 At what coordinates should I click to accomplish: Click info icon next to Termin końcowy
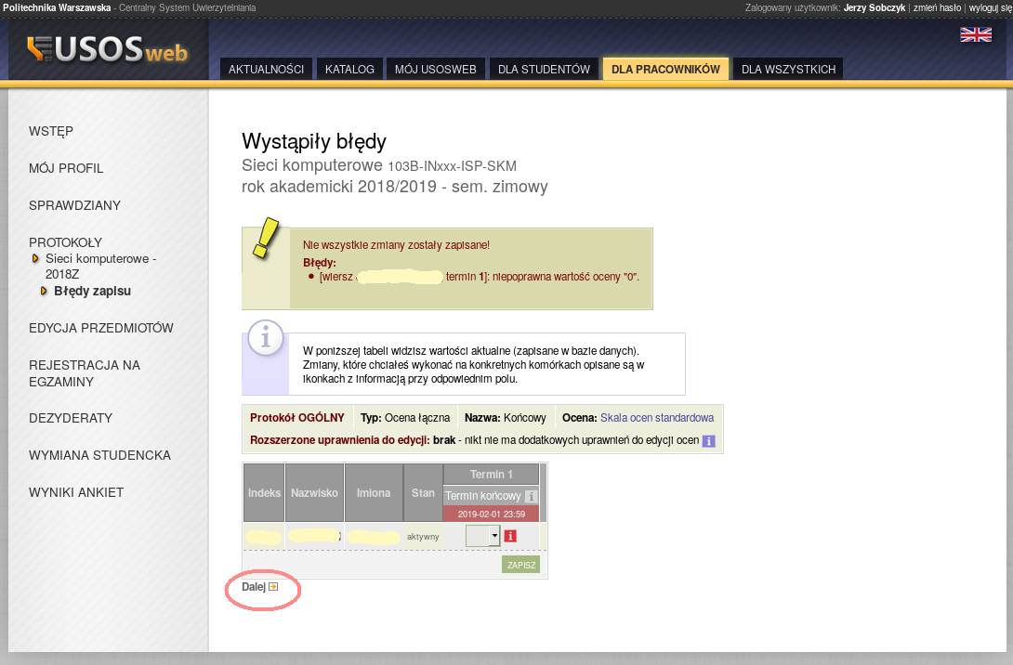(531, 496)
